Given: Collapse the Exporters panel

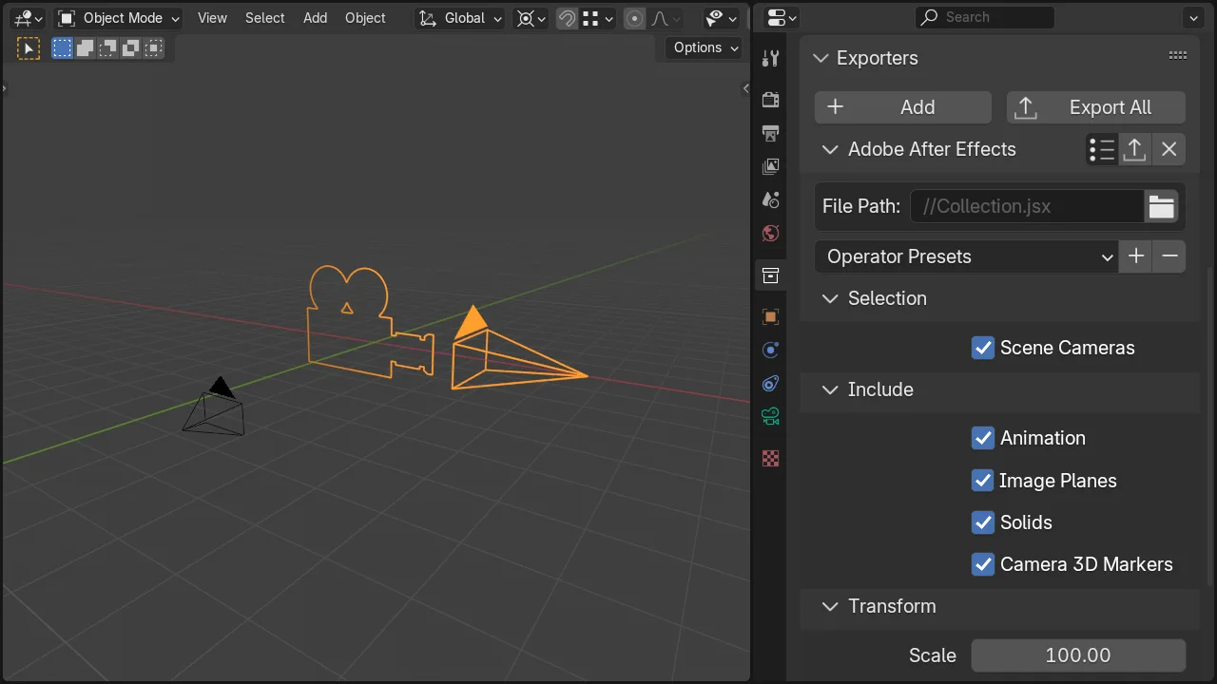Looking at the screenshot, I should coord(821,58).
